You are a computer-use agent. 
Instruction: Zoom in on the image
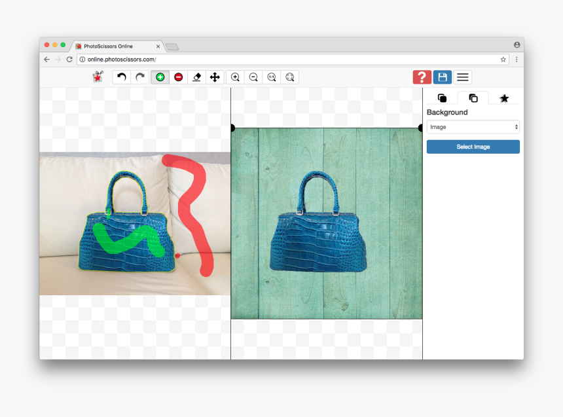236,77
